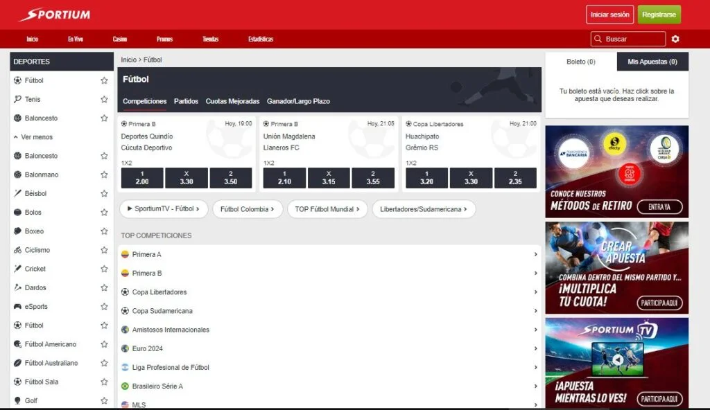Click the settings gear icon beside search
Image resolution: width=710 pixels, height=410 pixels.
[x=675, y=39]
